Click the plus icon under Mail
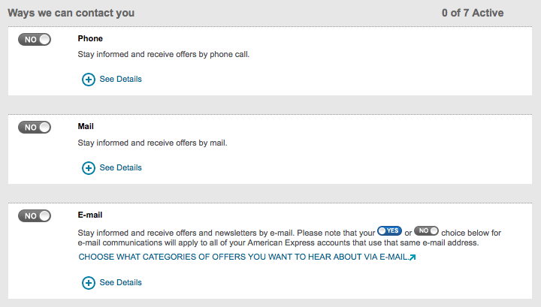Image resolution: width=541 pixels, height=307 pixels. [x=89, y=168]
